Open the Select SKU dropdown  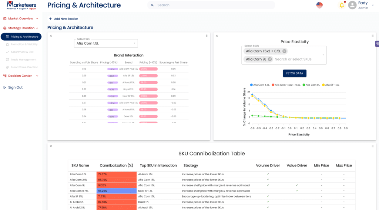[x=106, y=43]
